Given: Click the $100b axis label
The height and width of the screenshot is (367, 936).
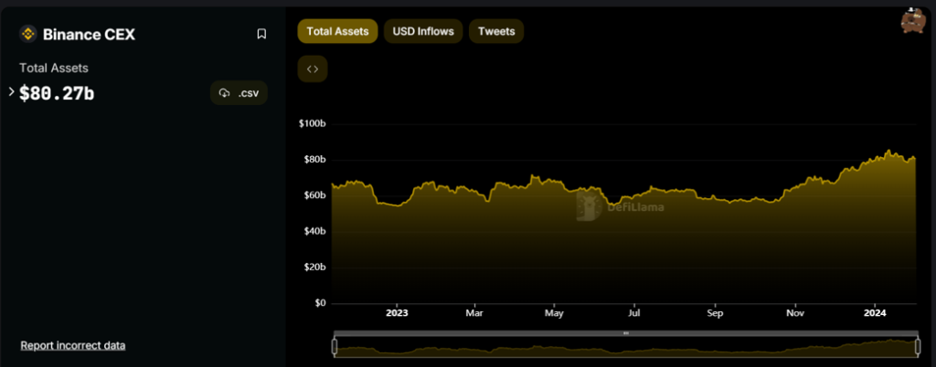Looking at the screenshot, I should coord(313,124).
